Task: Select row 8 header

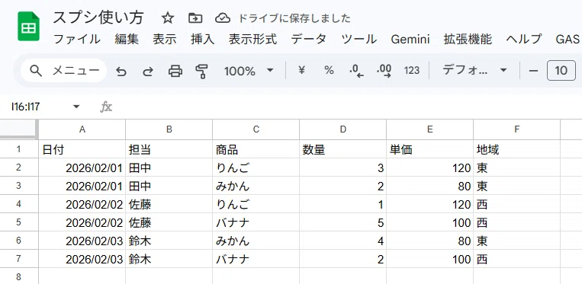Action: pyautogui.click(x=19, y=276)
